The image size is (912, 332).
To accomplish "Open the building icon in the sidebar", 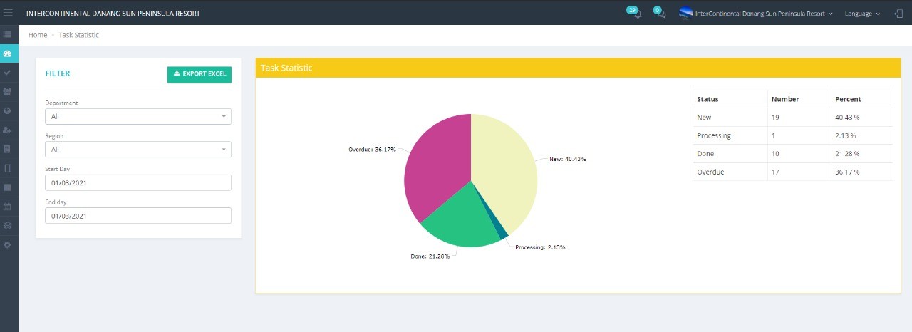I will 8,150.
